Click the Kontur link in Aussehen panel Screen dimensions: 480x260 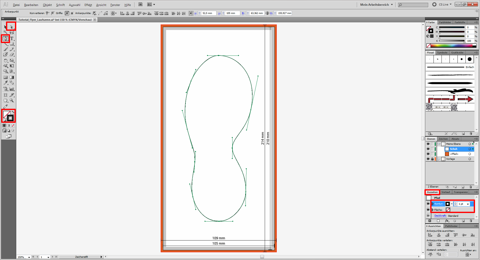tap(439, 204)
